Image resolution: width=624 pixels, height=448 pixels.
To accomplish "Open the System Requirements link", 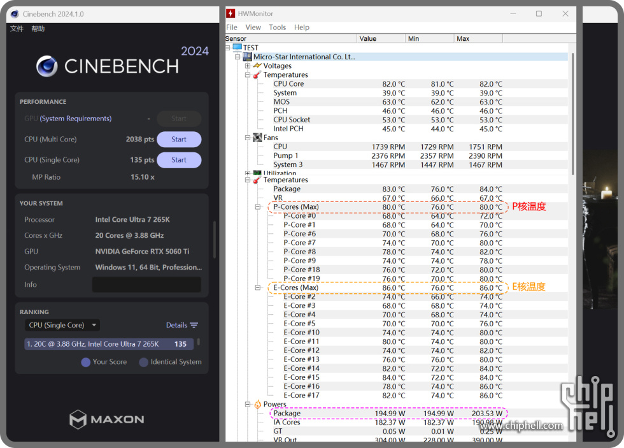I will pos(76,119).
